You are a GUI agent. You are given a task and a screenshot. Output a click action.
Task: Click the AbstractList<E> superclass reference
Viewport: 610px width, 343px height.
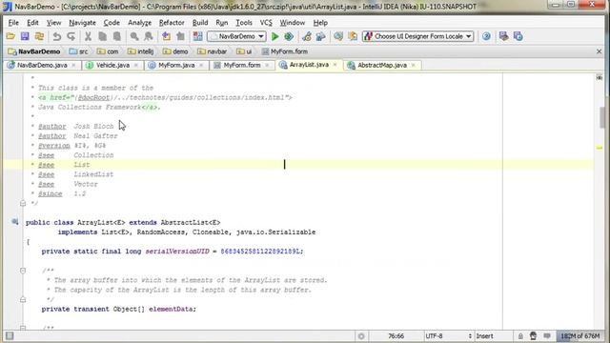click(191, 222)
